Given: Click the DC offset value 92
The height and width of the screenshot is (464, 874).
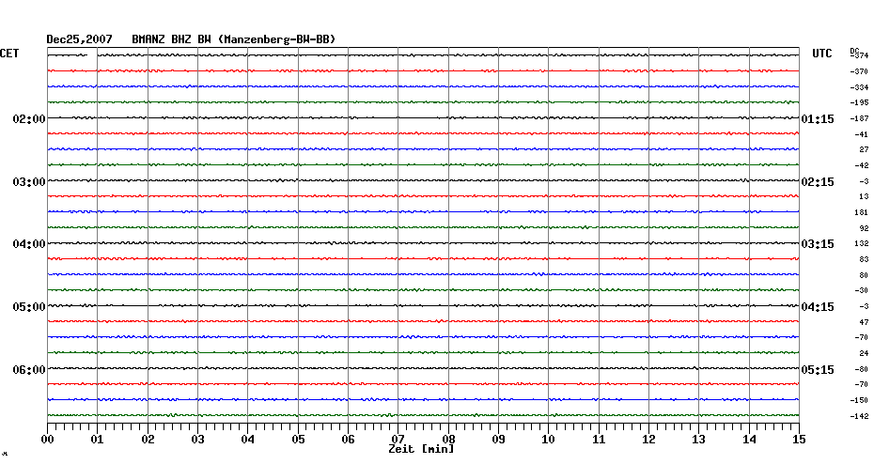Looking at the screenshot, I should 864,228.
